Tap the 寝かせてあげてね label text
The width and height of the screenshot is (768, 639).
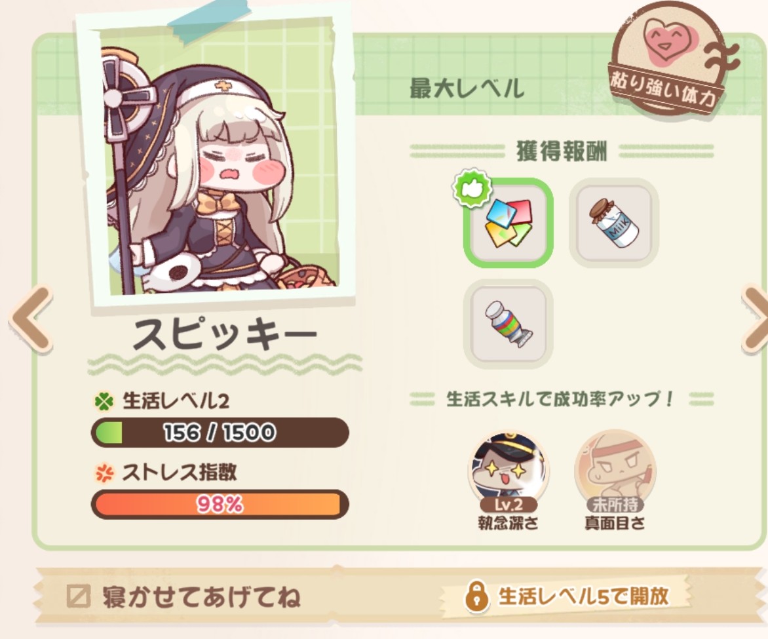(x=201, y=597)
